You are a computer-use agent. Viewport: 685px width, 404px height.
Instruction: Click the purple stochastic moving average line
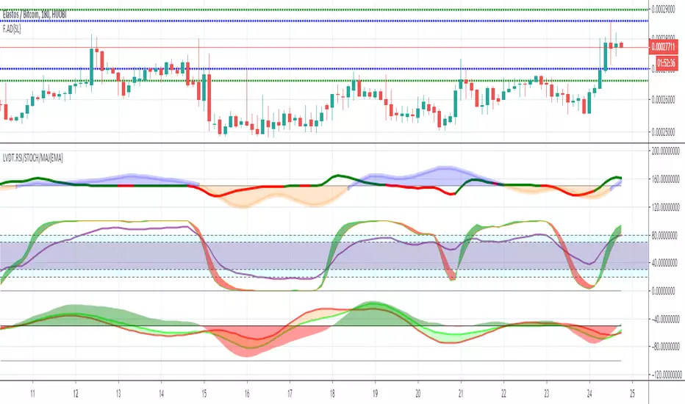click(131, 228)
